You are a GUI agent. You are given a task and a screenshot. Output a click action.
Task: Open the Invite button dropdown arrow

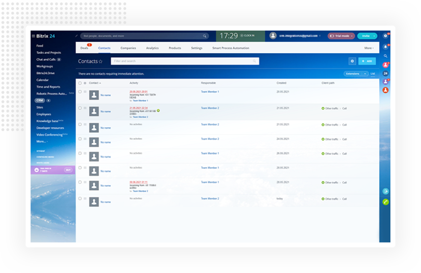pyautogui.click(x=374, y=36)
